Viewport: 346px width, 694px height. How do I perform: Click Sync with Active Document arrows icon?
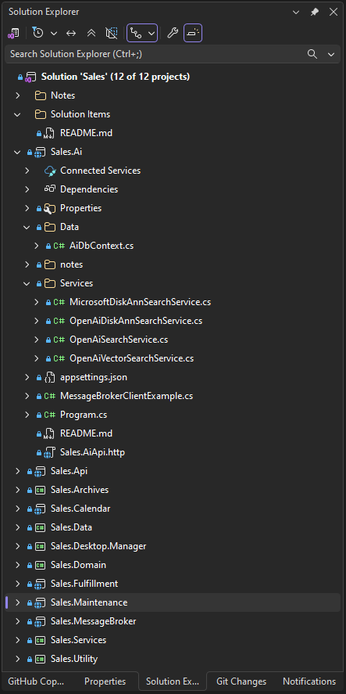(x=71, y=33)
